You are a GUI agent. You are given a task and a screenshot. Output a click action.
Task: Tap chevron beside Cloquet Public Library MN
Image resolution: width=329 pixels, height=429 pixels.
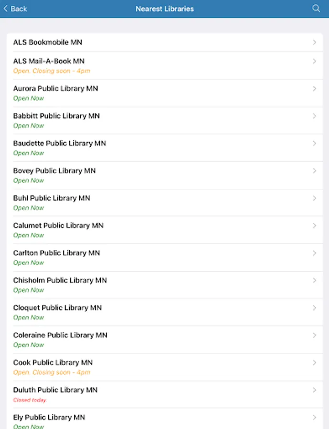(314, 308)
